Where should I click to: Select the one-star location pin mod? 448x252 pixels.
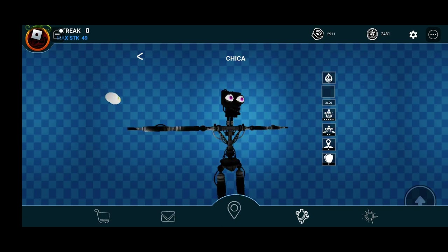coord(328,145)
